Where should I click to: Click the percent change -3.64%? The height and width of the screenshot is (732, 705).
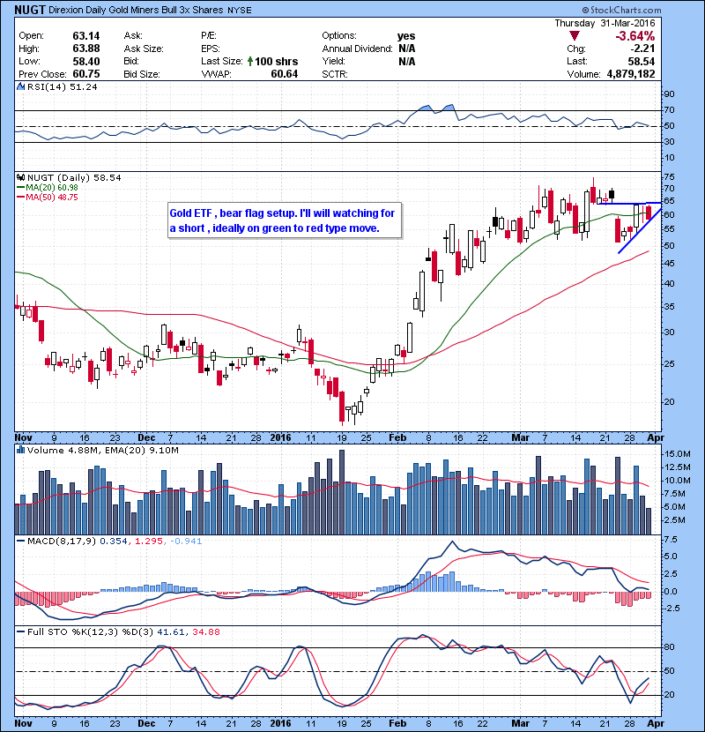pos(635,36)
